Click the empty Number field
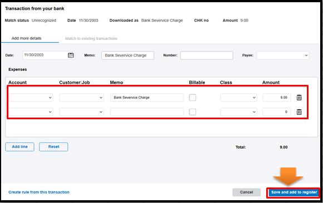This screenshot has width=323, height=203. (207, 55)
